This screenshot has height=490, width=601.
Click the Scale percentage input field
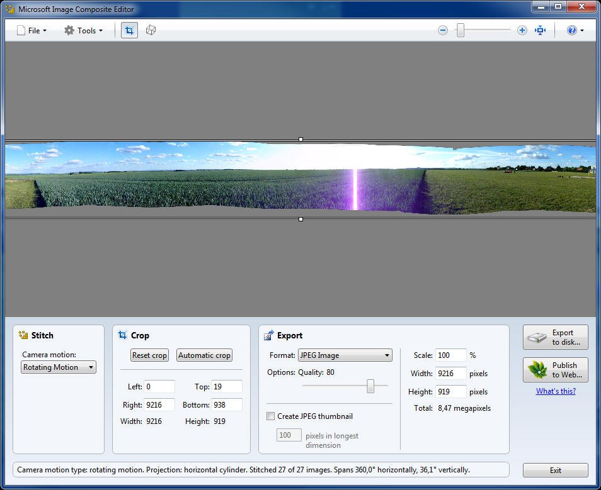[450, 355]
